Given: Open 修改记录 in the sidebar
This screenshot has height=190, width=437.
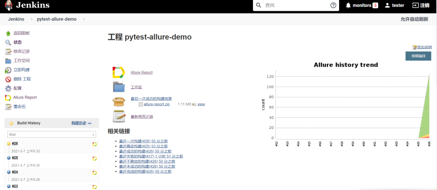Looking at the screenshot, I should coord(21,51).
